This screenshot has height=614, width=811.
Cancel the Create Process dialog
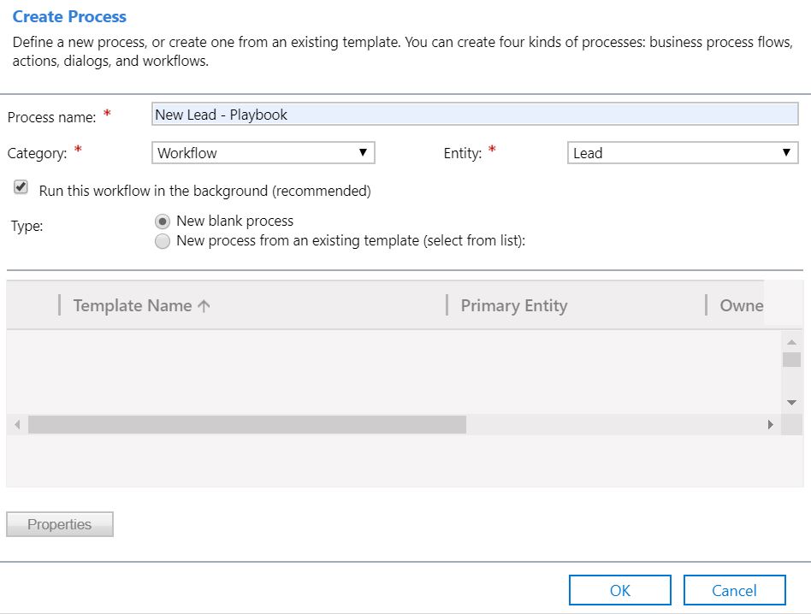734,590
